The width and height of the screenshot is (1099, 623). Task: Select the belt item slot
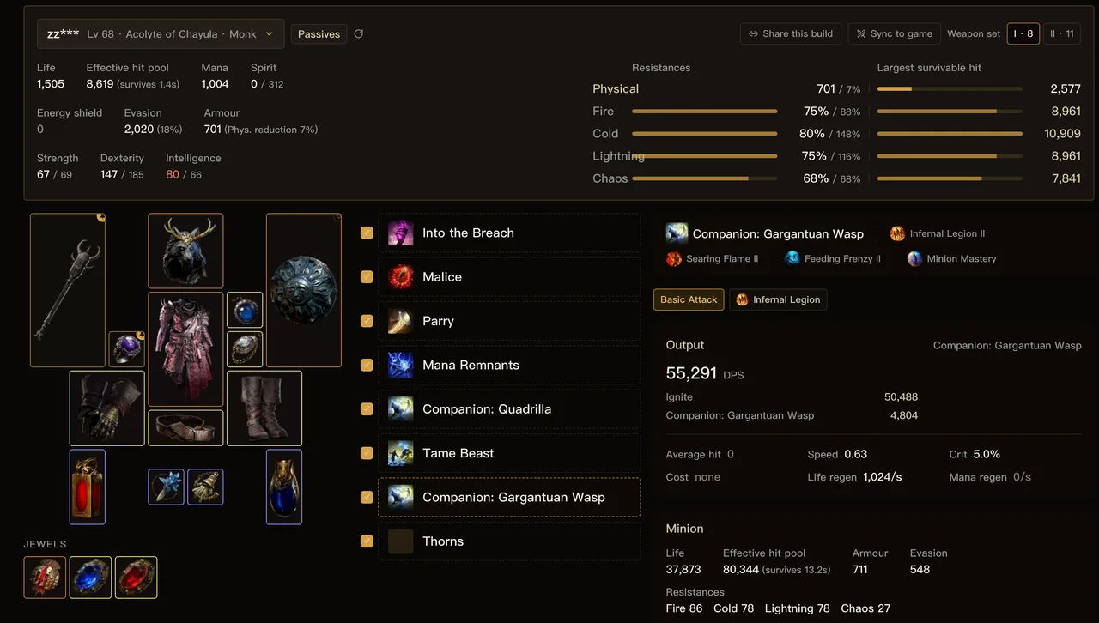(185, 428)
